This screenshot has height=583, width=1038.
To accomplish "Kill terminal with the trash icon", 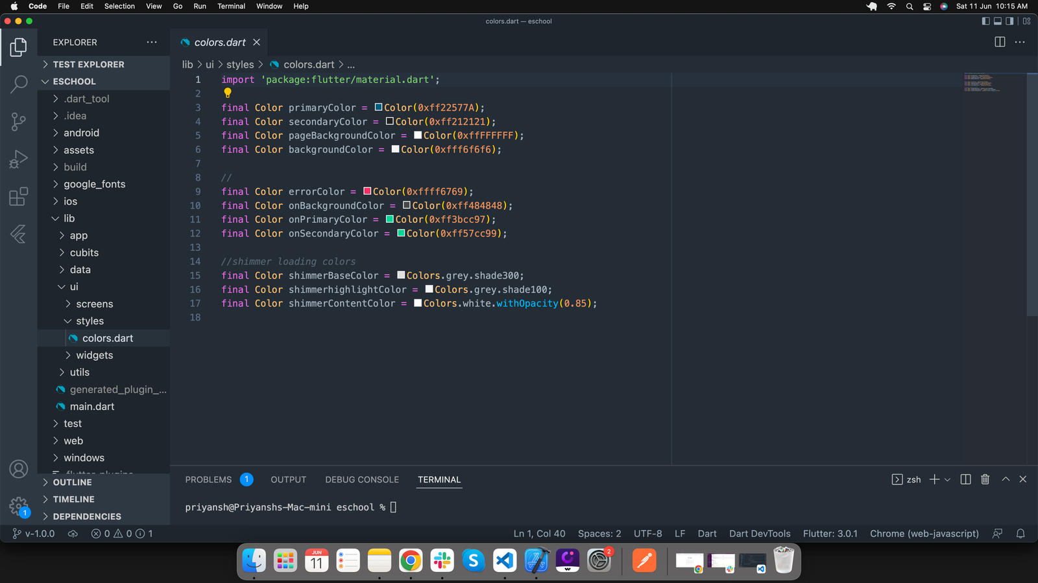I will pos(985,479).
